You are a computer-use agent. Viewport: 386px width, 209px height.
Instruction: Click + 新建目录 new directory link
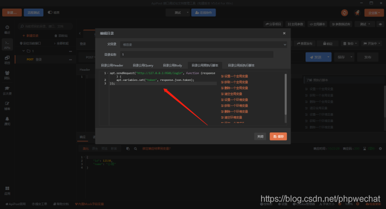(31, 36)
